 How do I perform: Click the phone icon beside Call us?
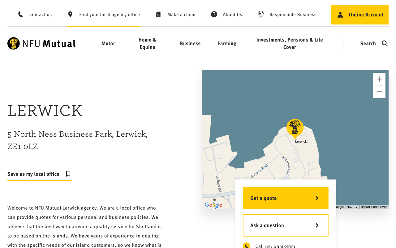pos(247,246)
